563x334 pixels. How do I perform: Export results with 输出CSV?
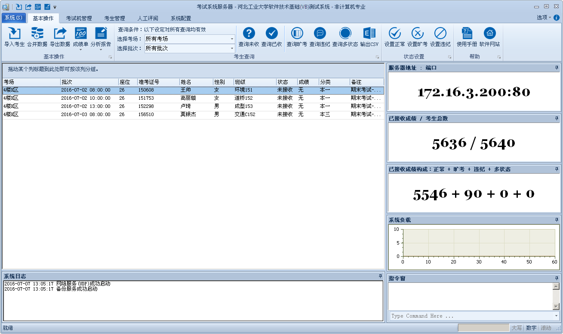pos(369,37)
